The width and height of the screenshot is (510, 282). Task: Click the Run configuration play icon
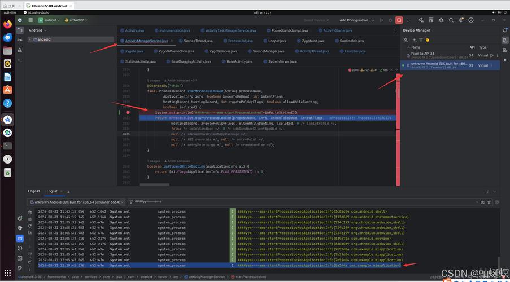(x=382, y=20)
